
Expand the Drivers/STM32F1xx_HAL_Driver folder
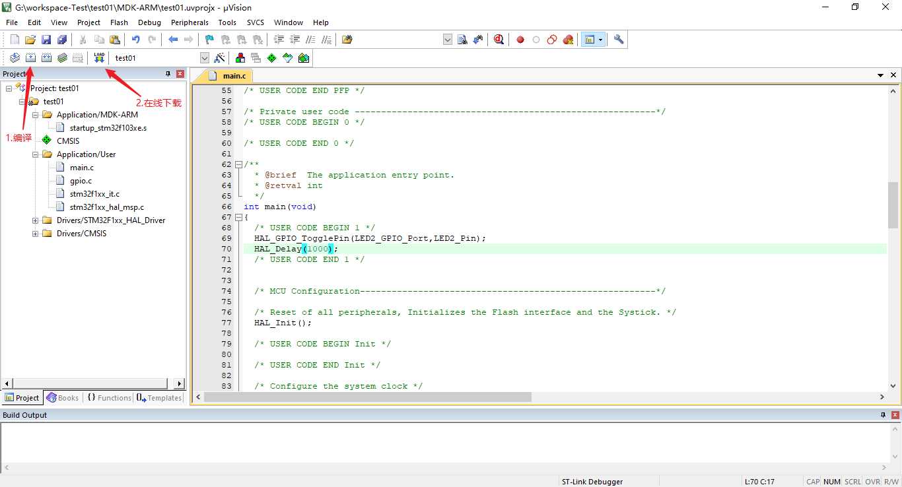point(36,220)
